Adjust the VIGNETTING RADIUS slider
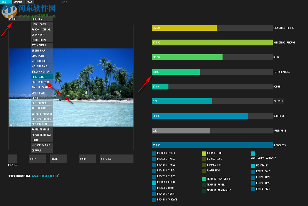 click(x=212, y=28)
